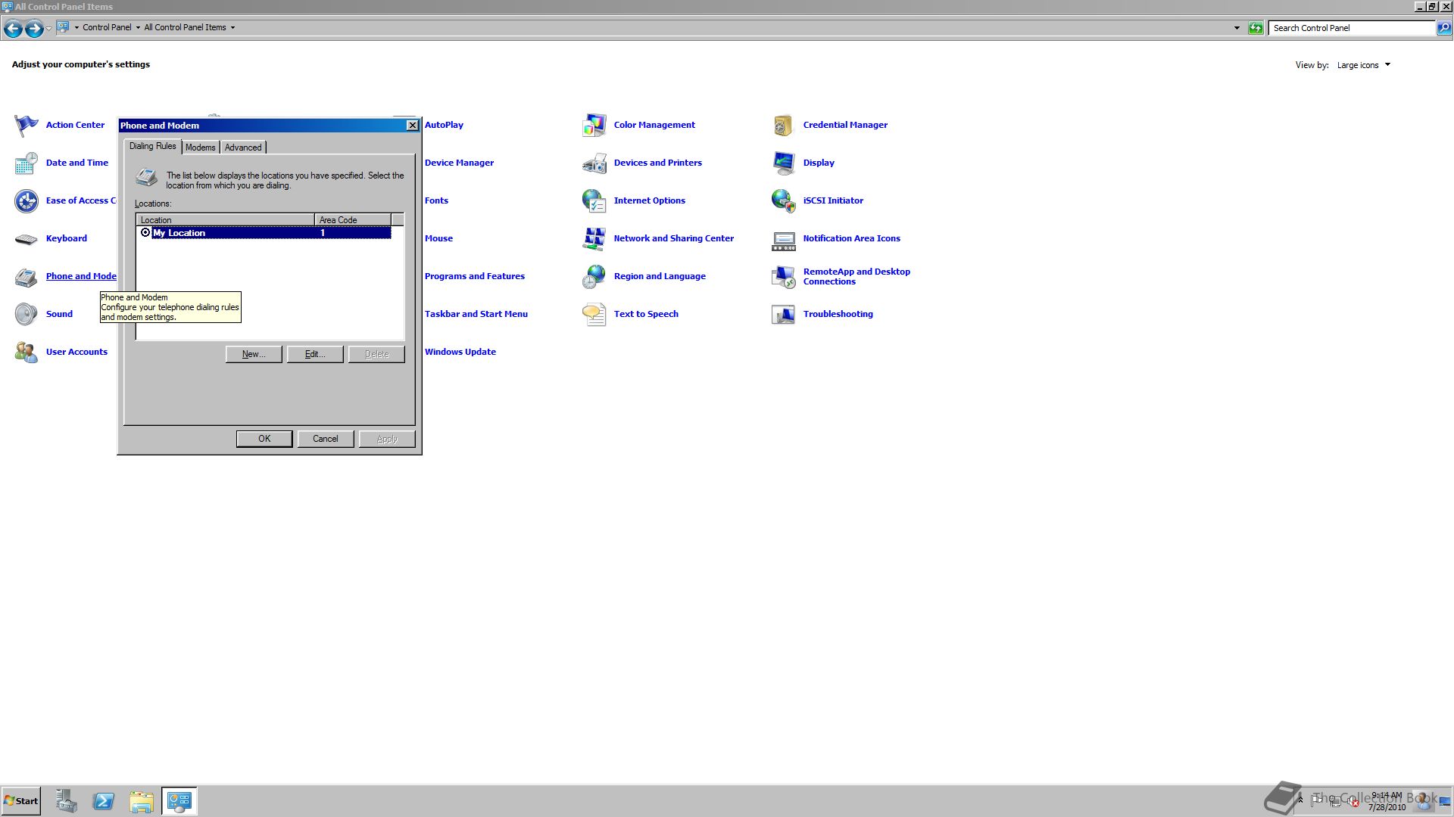Open the Keyboard icon
Image resolution: width=1454 pixels, height=817 pixels.
[27, 239]
